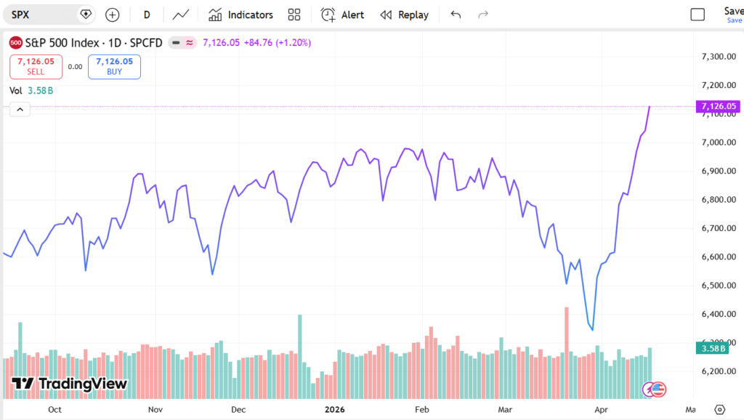Start bar Replay mode
This screenshot has width=744, height=420.
(x=404, y=14)
